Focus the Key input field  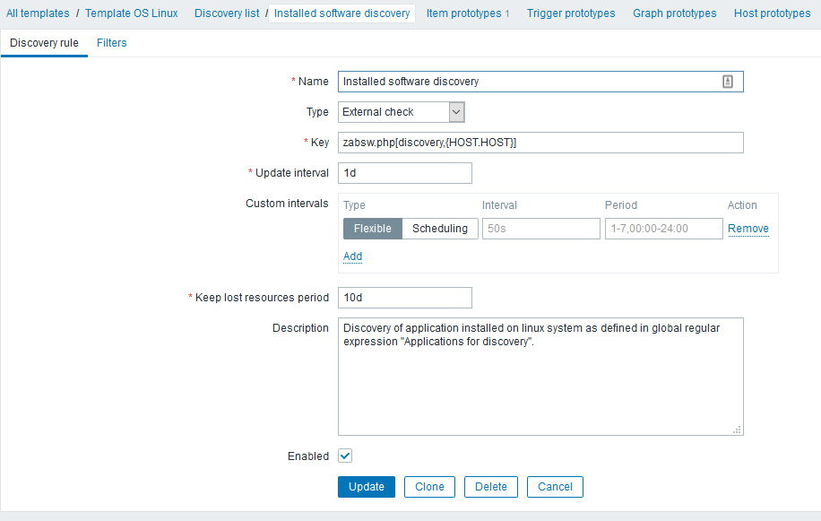click(x=540, y=143)
